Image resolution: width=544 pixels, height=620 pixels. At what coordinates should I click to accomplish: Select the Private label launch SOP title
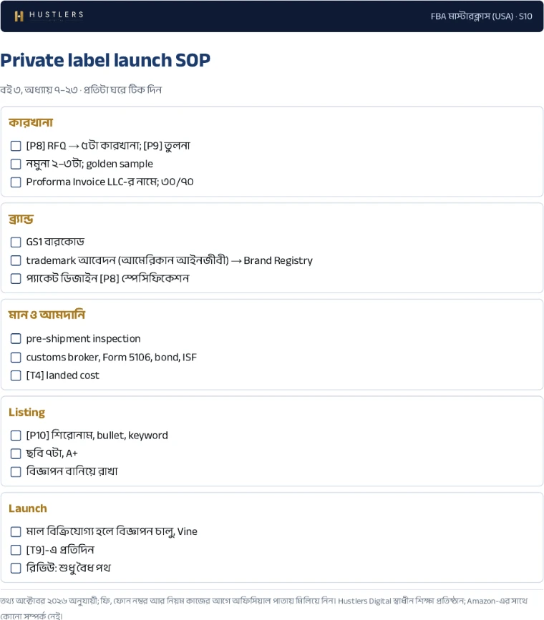(105, 60)
